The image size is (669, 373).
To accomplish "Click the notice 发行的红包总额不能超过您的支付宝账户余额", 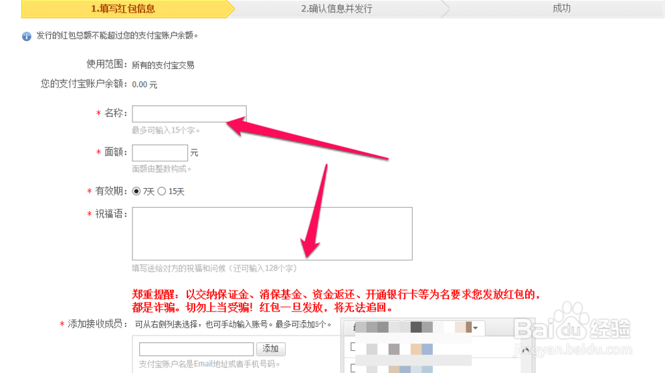I will click(117, 35).
